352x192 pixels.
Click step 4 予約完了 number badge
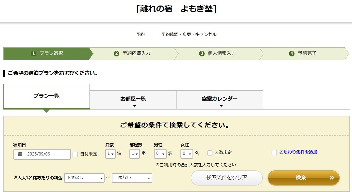292,53
